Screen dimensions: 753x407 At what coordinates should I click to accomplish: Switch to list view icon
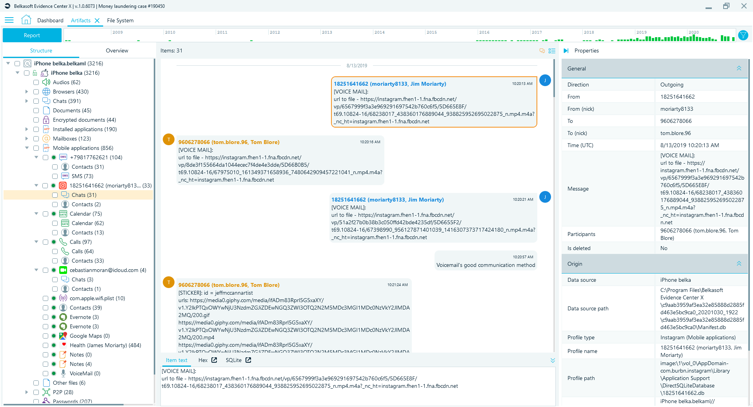[x=552, y=50]
